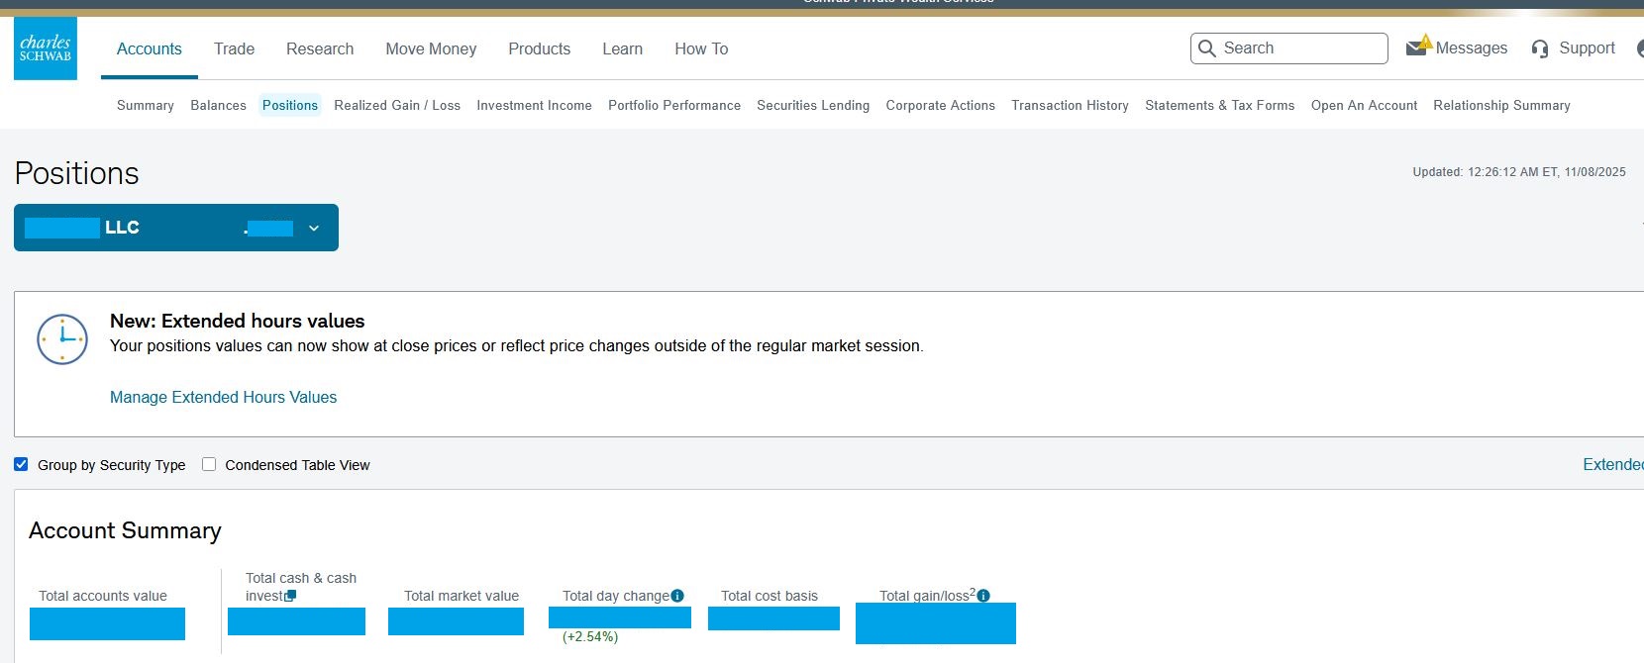Screen dimensions: 1644x663
Task: Click the Total market value label
Action: (462, 596)
